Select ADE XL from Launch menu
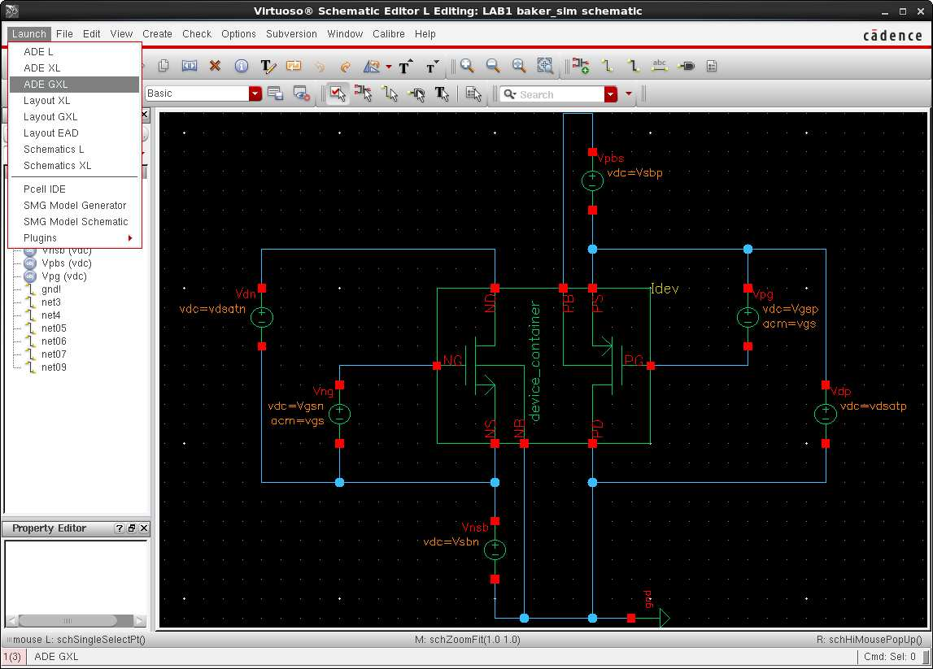 coord(74,67)
